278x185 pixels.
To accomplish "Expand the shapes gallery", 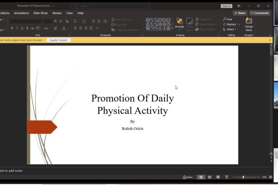I will (172, 28).
